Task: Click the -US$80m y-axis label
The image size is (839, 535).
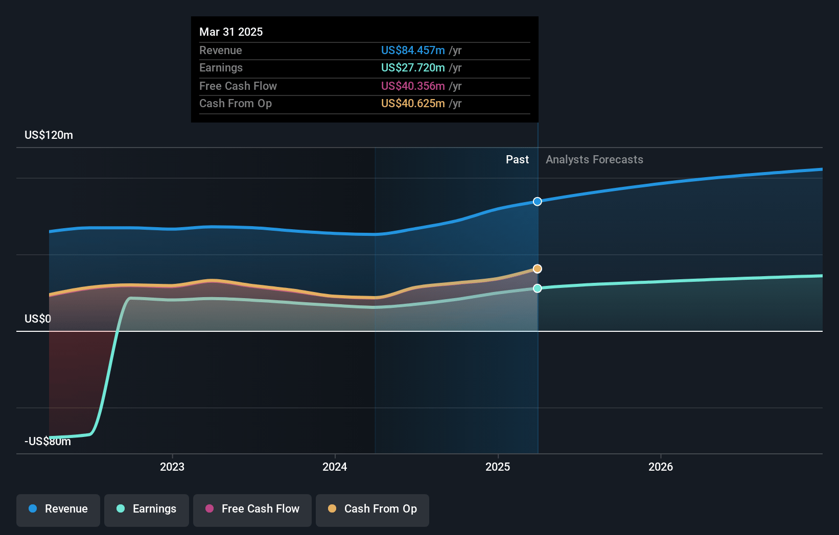Action: click(48, 442)
